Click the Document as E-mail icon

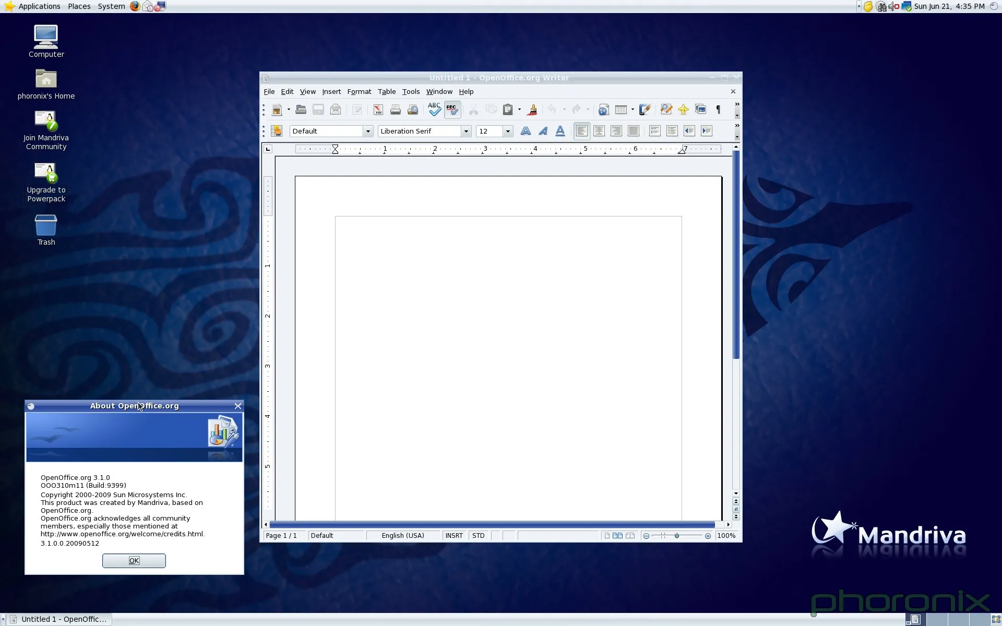coord(336,110)
